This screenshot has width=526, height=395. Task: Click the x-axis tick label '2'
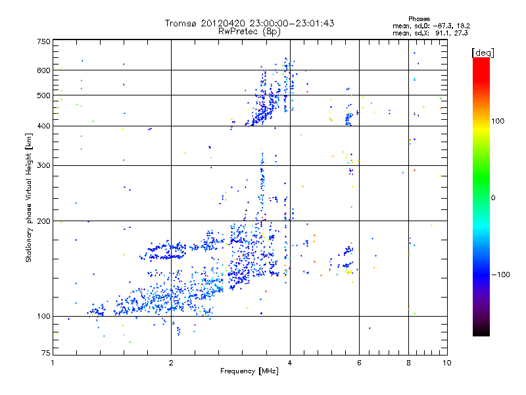(x=171, y=363)
